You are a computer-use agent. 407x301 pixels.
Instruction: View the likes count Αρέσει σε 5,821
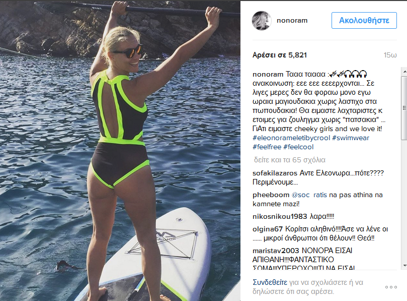click(x=280, y=55)
